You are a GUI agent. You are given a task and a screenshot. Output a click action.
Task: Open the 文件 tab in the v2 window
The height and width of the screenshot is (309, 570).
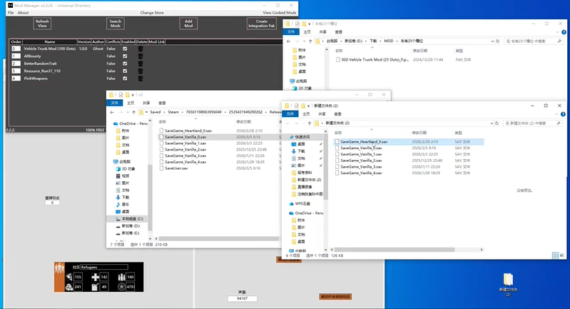[115, 103]
